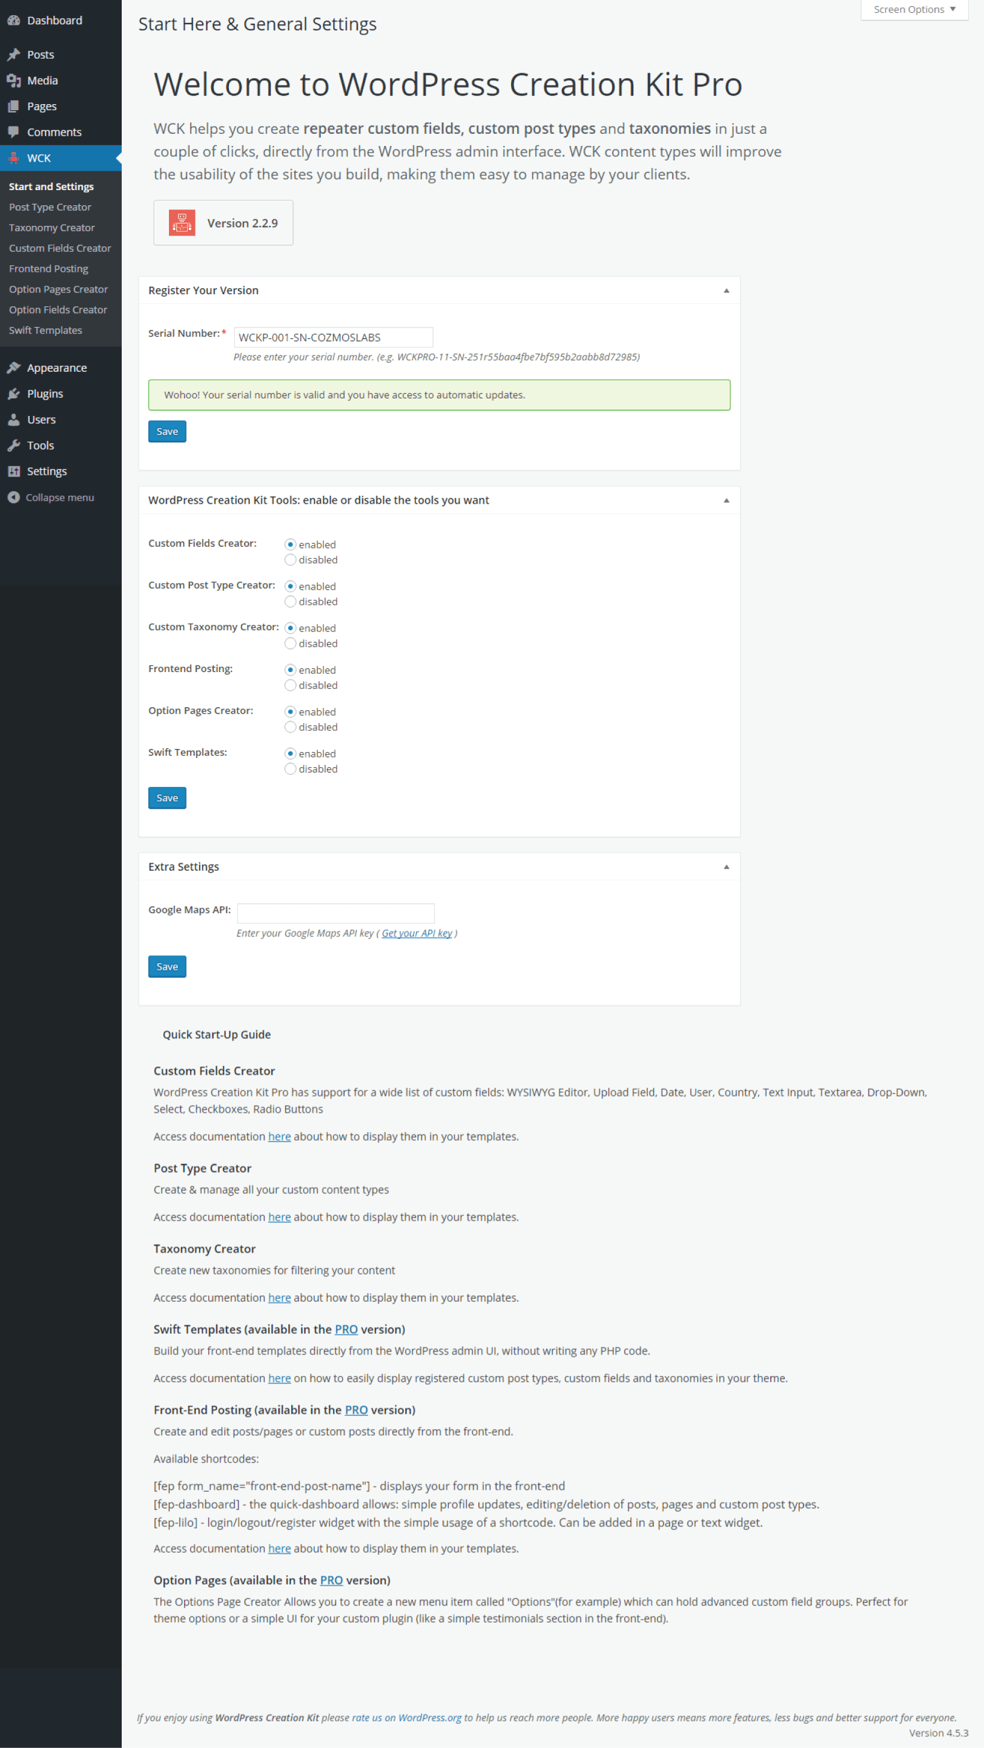Click PRO link in Swift Templates heading
984x1748 pixels.
tap(346, 1330)
